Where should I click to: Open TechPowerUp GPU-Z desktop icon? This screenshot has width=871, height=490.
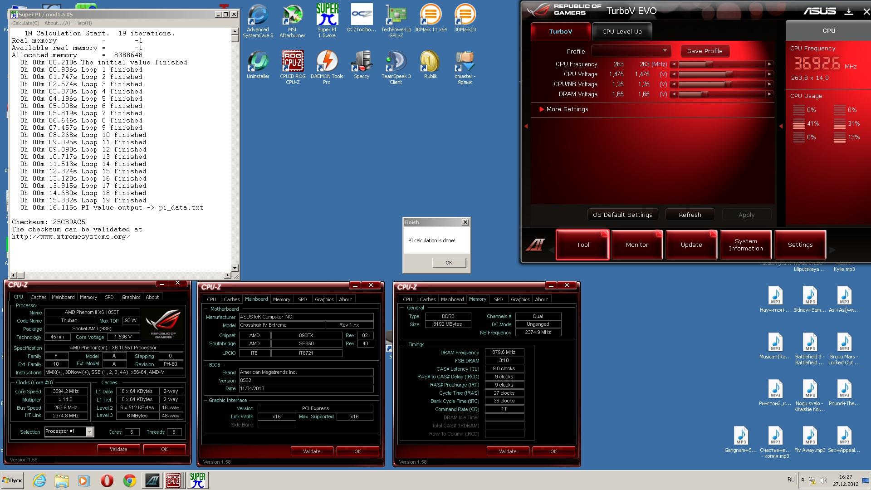(396, 21)
